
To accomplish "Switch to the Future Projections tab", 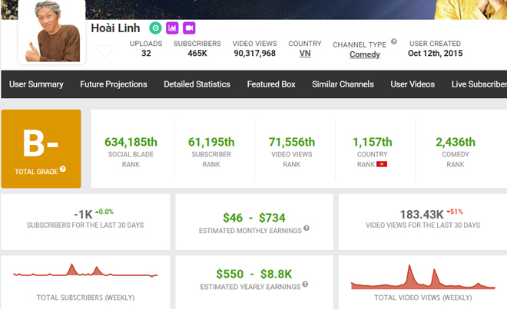I will (113, 84).
